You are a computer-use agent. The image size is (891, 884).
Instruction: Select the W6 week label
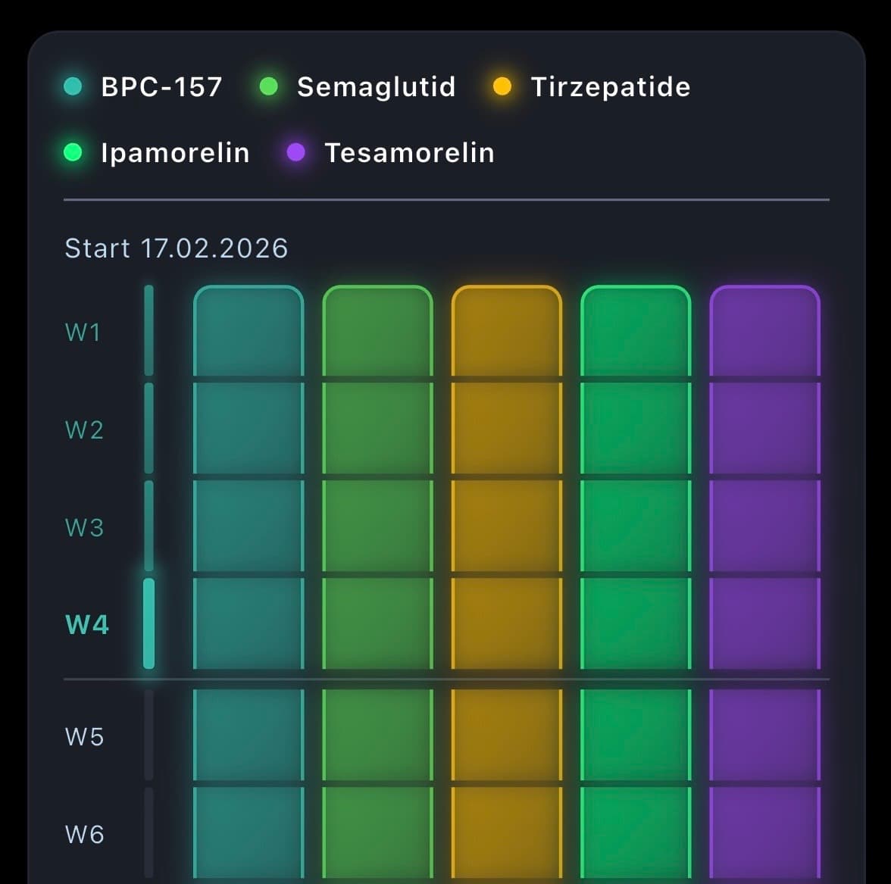(83, 834)
